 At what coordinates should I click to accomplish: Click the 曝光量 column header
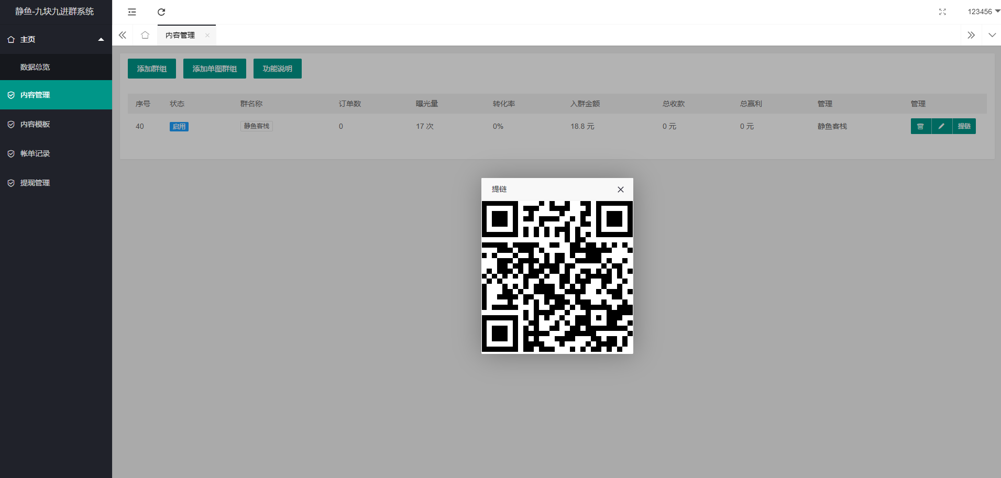(x=427, y=104)
